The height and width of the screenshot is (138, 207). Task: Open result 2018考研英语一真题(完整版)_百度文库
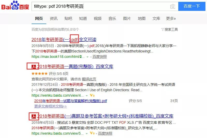click(x=75, y=67)
